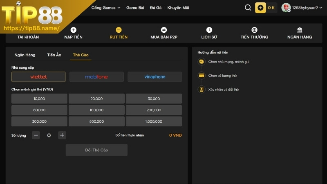Open Tiền Thưởng bonus globe icon
This screenshot has width=327, height=184.
pyautogui.click(x=254, y=30)
